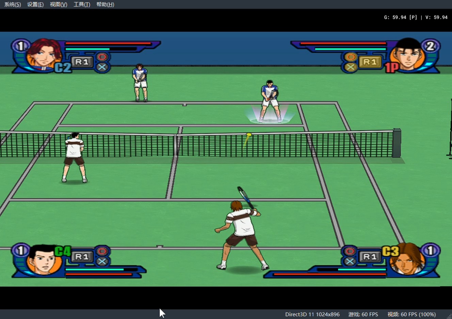
Task: Click the far-left opponent in blue shirt
Action: click(140, 83)
